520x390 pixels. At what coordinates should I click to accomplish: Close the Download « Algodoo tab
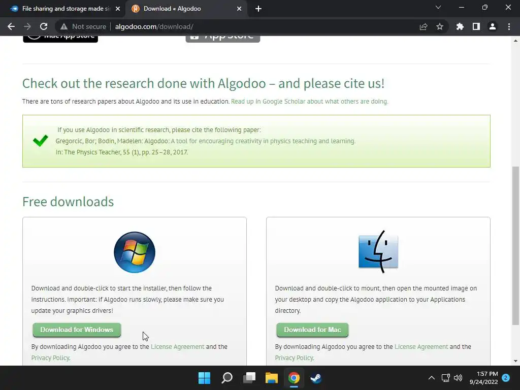point(239,9)
